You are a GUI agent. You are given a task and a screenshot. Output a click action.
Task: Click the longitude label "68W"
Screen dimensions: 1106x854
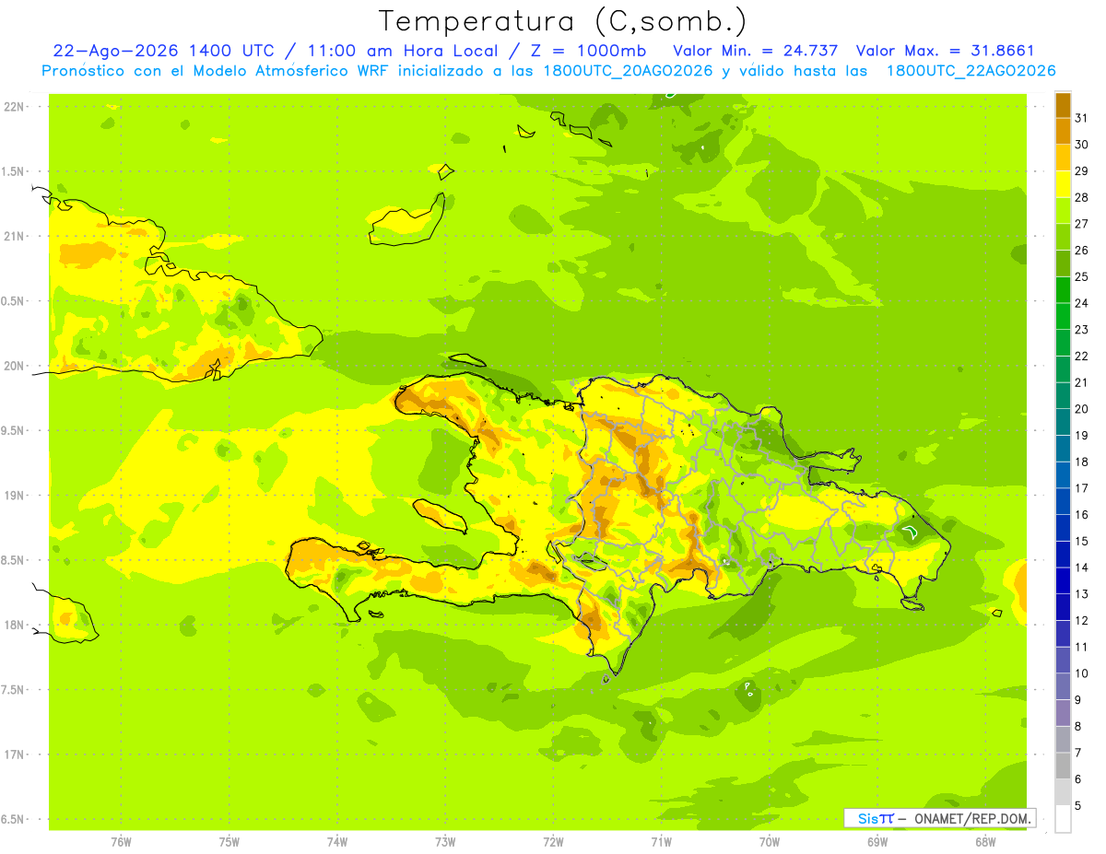click(985, 842)
